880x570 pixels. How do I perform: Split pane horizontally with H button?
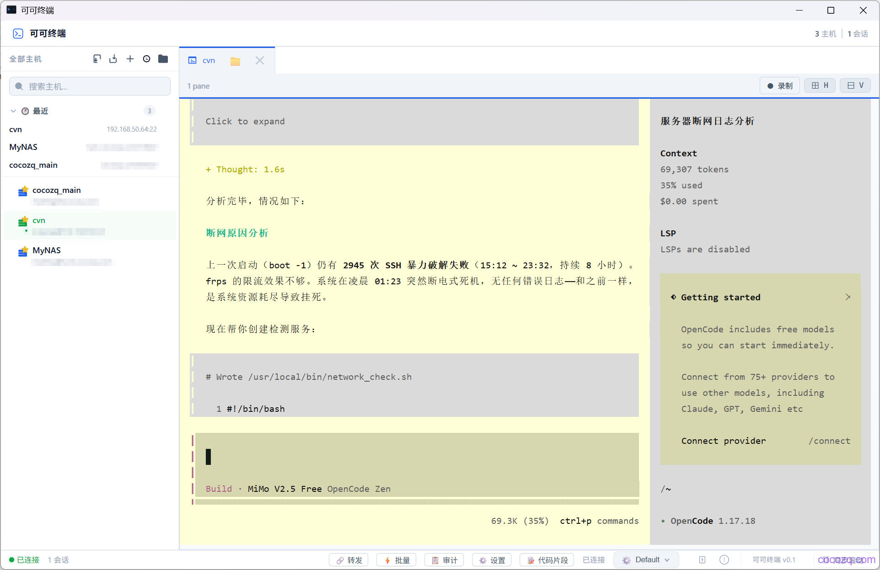[x=820, y=85]
